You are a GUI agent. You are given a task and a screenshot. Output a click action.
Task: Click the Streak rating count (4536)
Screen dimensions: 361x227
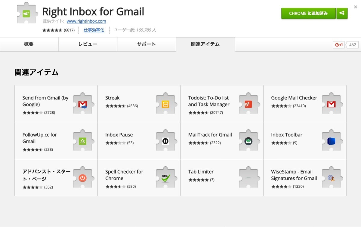pyautogui.click(x=132, y=106)
